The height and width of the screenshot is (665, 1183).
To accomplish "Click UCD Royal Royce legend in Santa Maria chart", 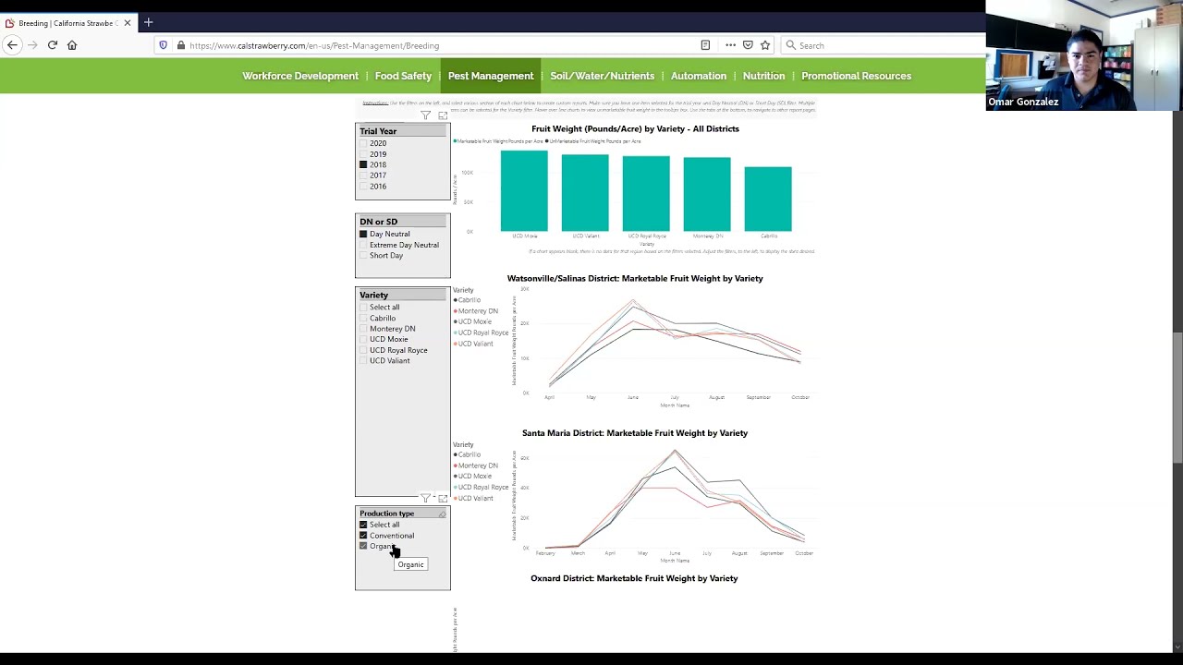I will tap(481, 487).
